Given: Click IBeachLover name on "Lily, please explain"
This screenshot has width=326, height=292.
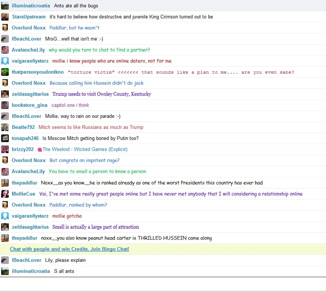Looking at the screenshot, I should (26, 260).
